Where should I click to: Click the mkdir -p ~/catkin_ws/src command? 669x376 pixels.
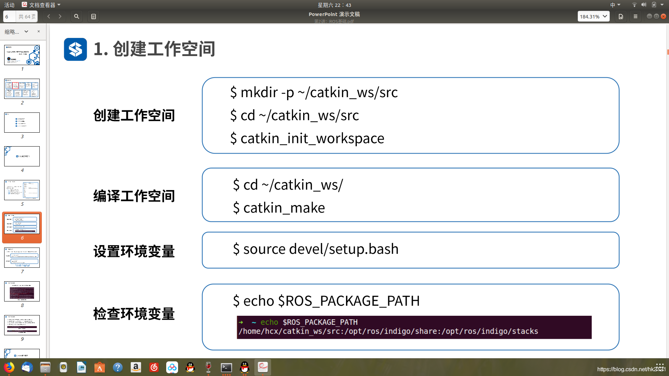tap(314, 92)
